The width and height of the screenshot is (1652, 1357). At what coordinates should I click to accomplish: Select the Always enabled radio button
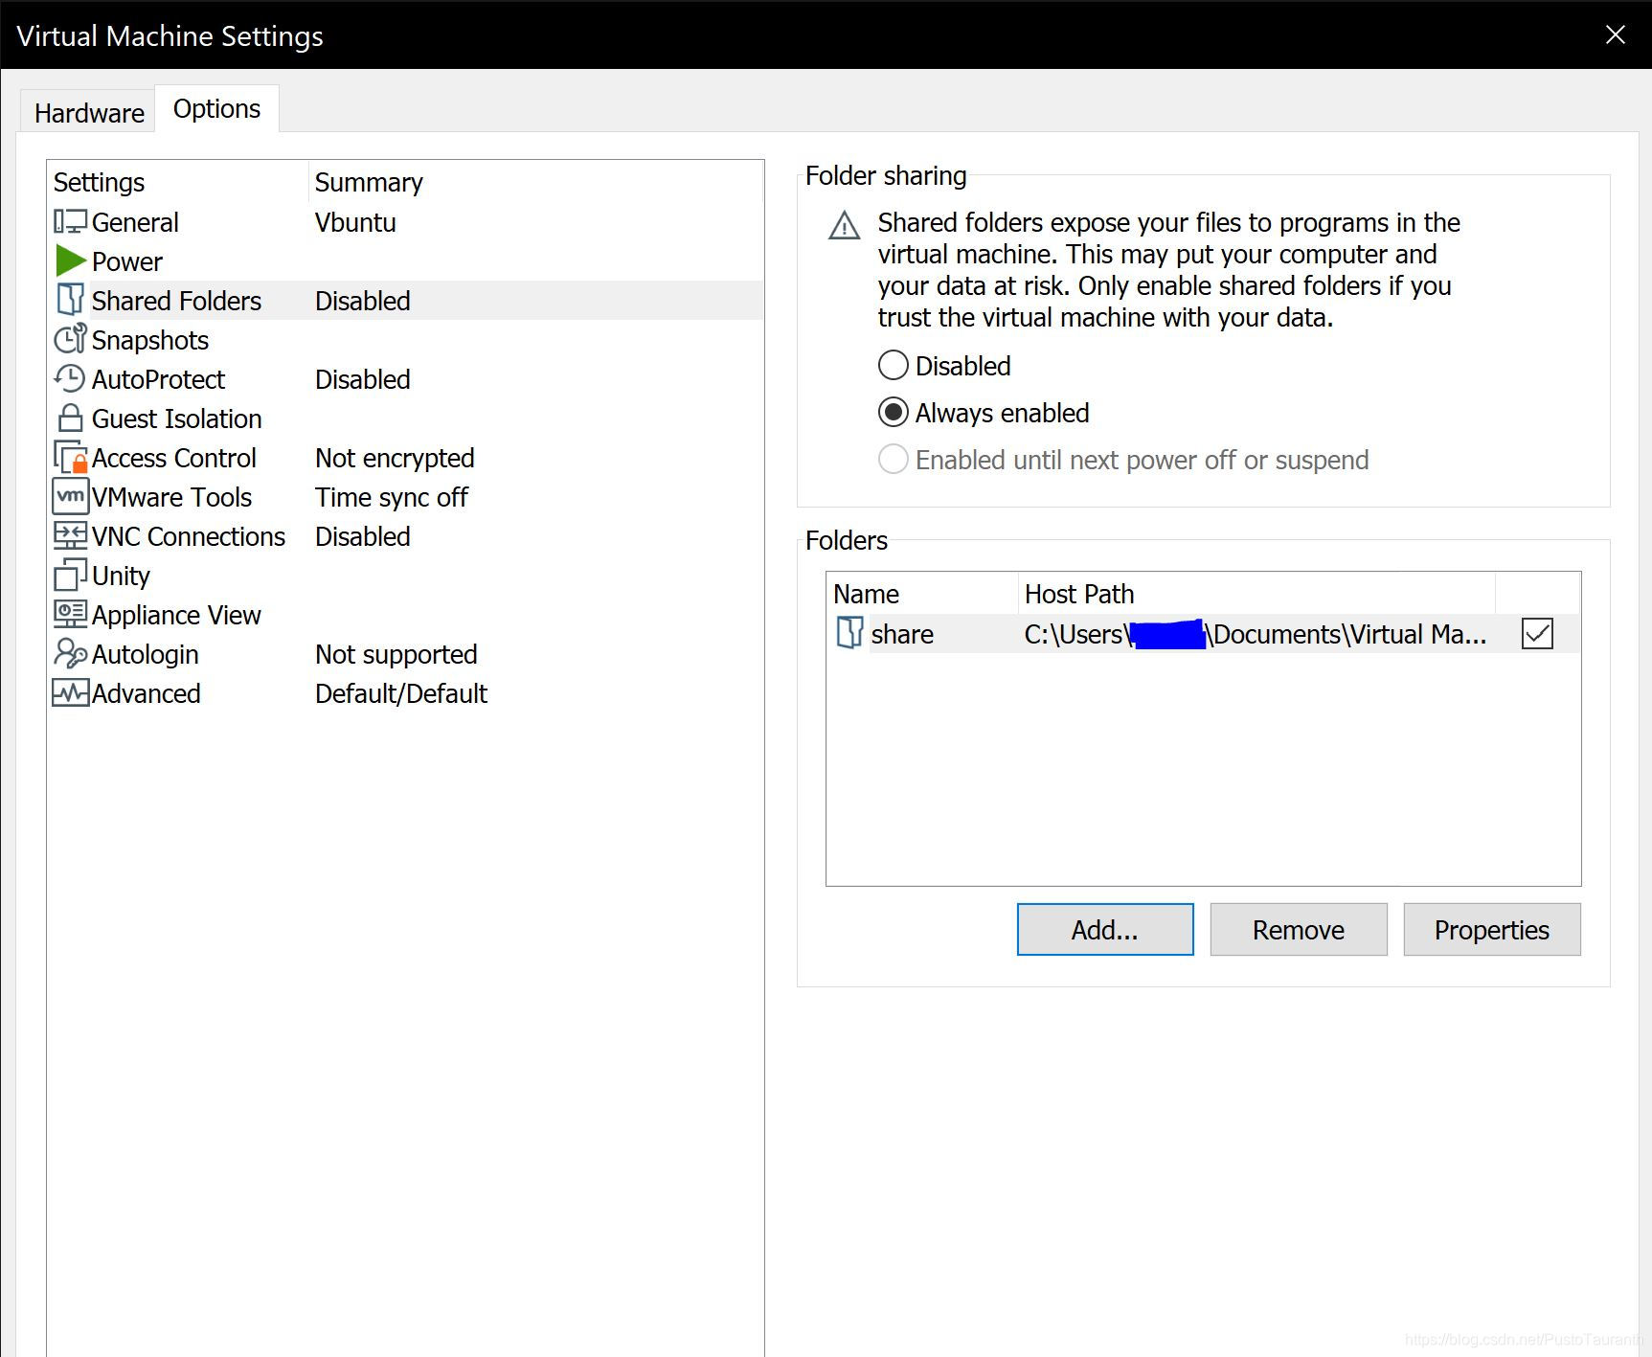tap(893, 412)
